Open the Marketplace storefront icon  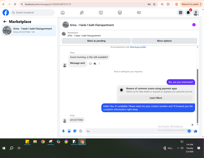click(x=120, y=13)
